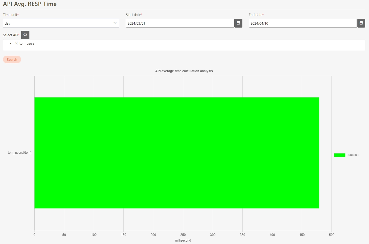Open the End date calendar picker
The width and height of the screenshot is (369, 244).
pos(361,23)
